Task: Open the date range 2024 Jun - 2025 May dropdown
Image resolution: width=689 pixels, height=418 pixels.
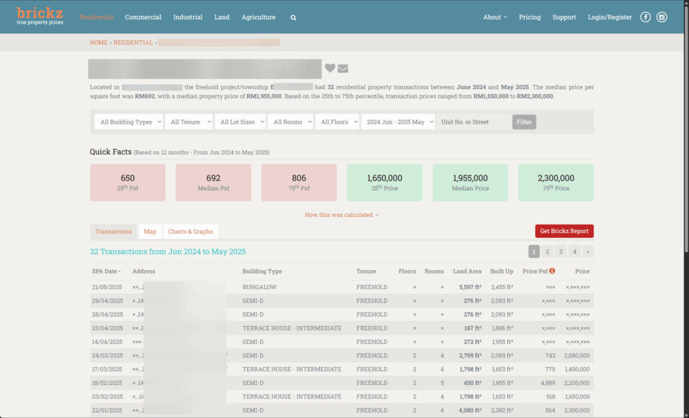Action: pos(398,122)
